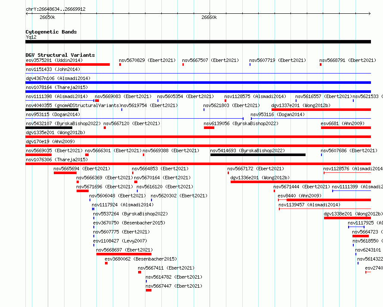Select nsv5669083 (Ebert2021) variant
383x307 pixels.
(123, 96)
